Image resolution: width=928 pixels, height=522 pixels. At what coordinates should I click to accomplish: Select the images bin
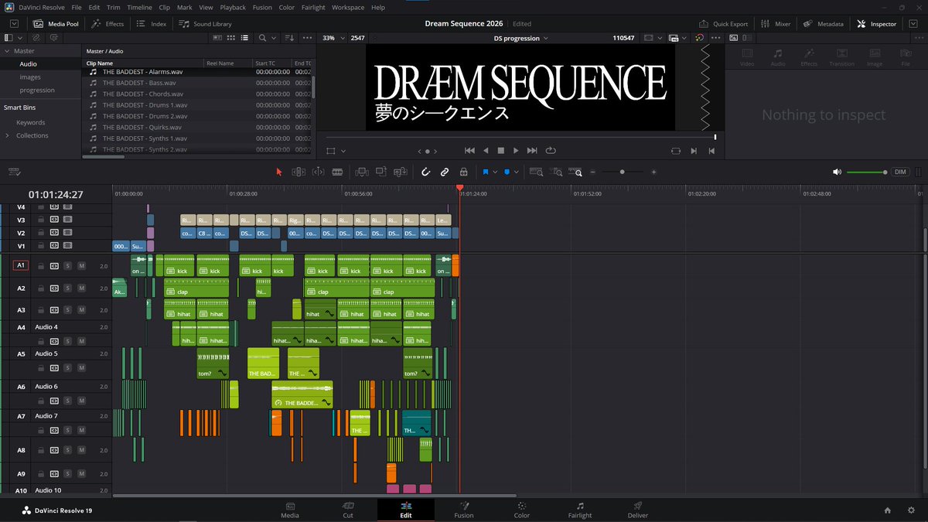pos(30,77)
